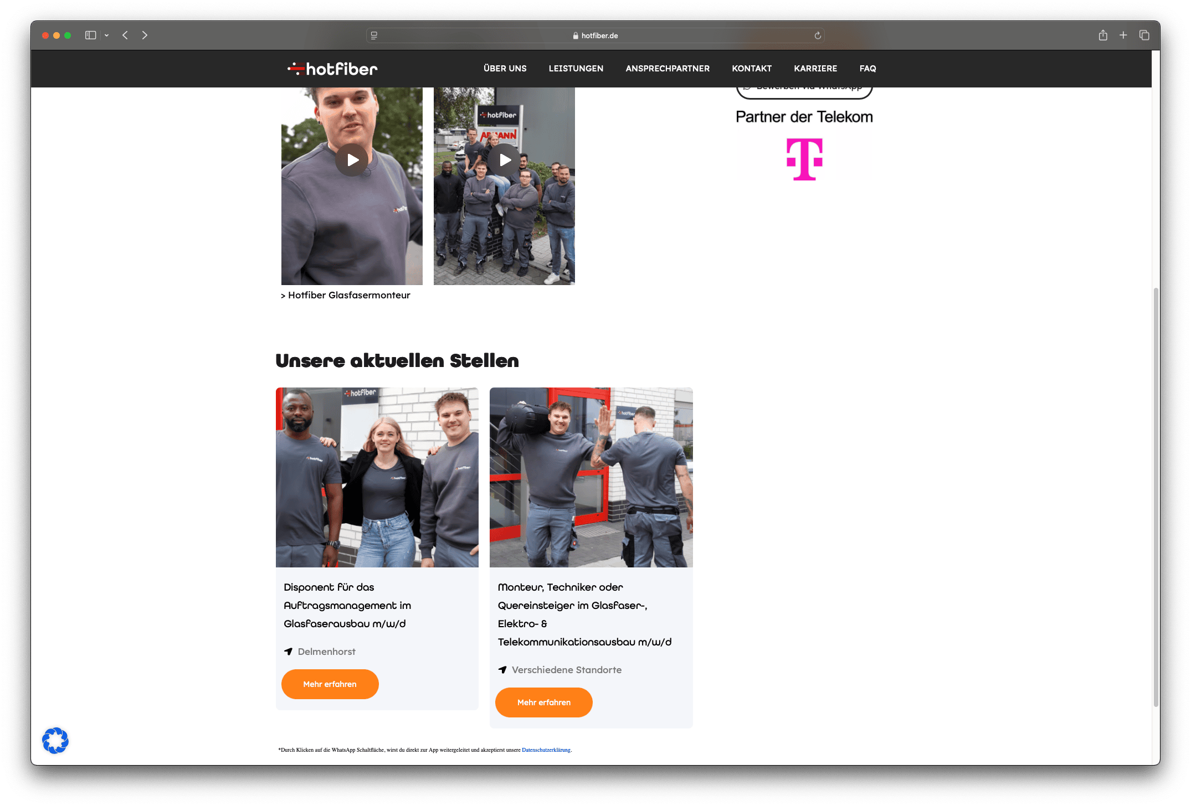Image resolution: width=1191 pixels, height=806 pixels.
Task: Open a new Safari tab
Action: coord(1123,35)
